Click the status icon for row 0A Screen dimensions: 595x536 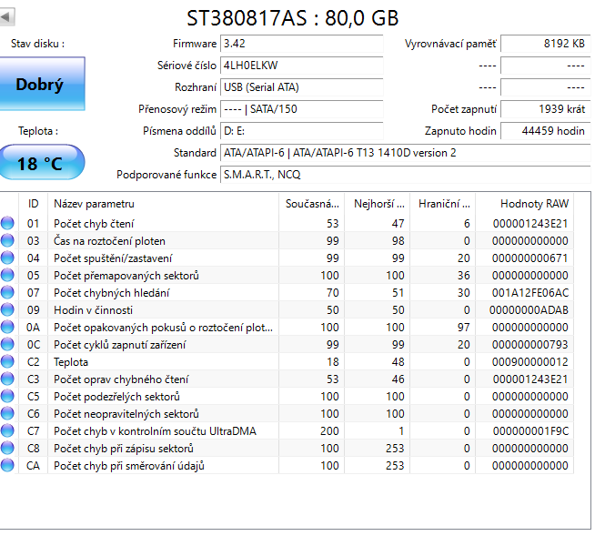[7, 327]
